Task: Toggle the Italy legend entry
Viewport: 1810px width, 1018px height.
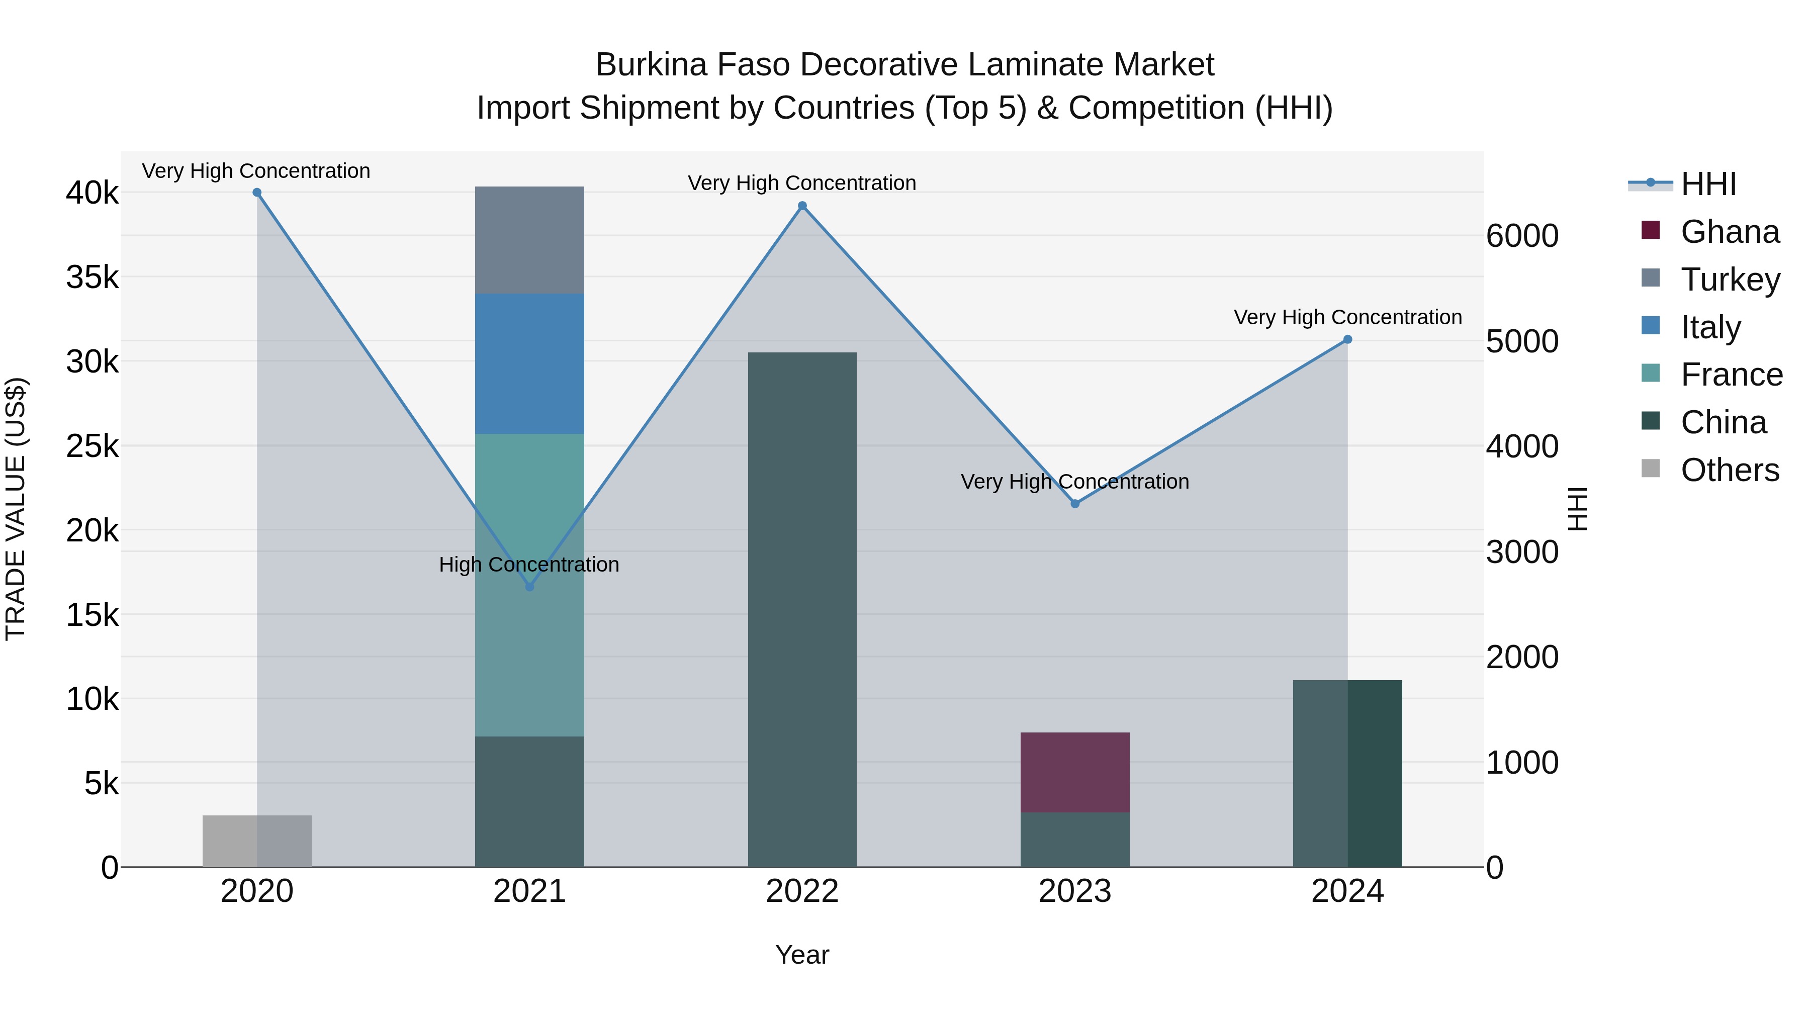Action: [x=1690, y=327]
